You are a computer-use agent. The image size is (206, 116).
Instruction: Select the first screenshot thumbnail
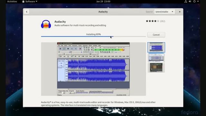(156, 47)
